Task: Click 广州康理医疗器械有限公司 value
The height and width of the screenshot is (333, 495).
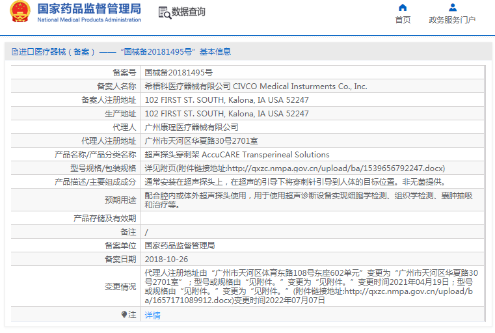Action: coord(191,127)
